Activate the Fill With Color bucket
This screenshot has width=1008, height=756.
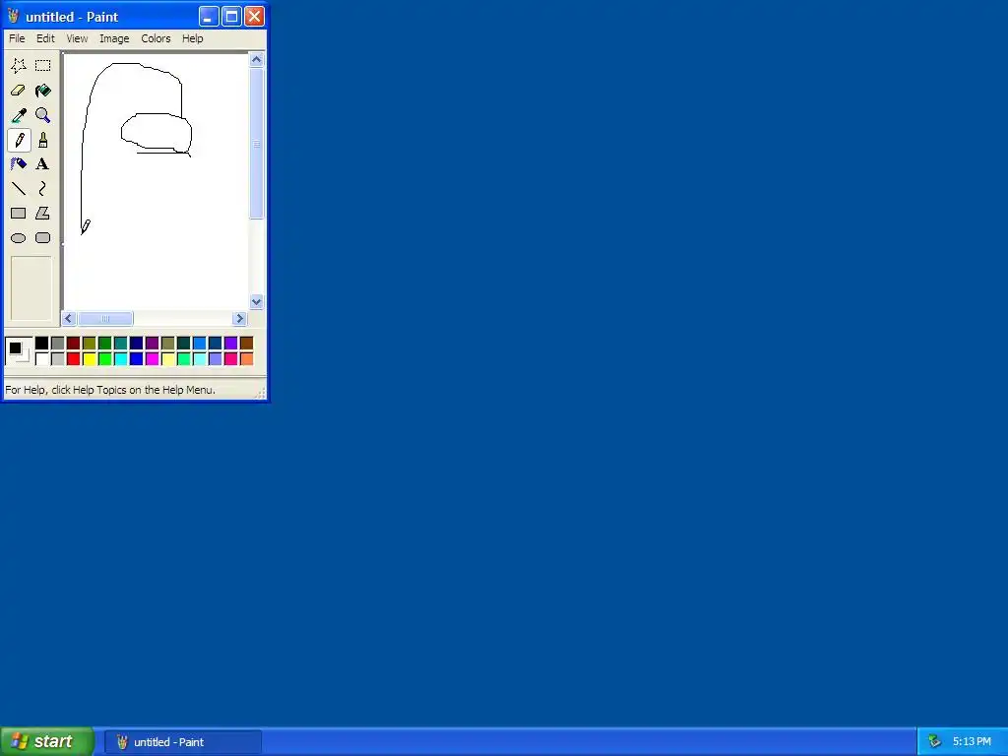[x=42, y=91]
